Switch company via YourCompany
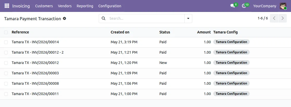Image resolution: width=291 pixels, height=107 pixels. click(265, 6)
